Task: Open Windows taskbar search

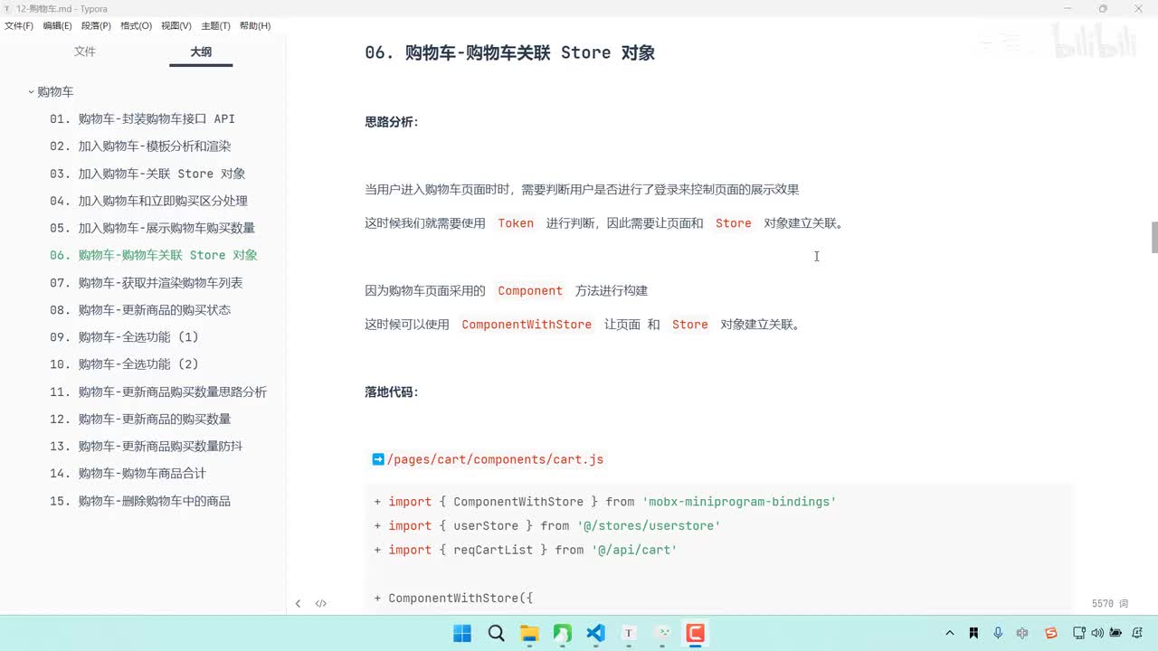Action: [x=496, y=633]
